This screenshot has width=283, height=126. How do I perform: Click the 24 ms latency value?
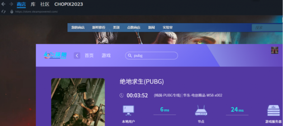pyautogui.click(x=237, y=110)
